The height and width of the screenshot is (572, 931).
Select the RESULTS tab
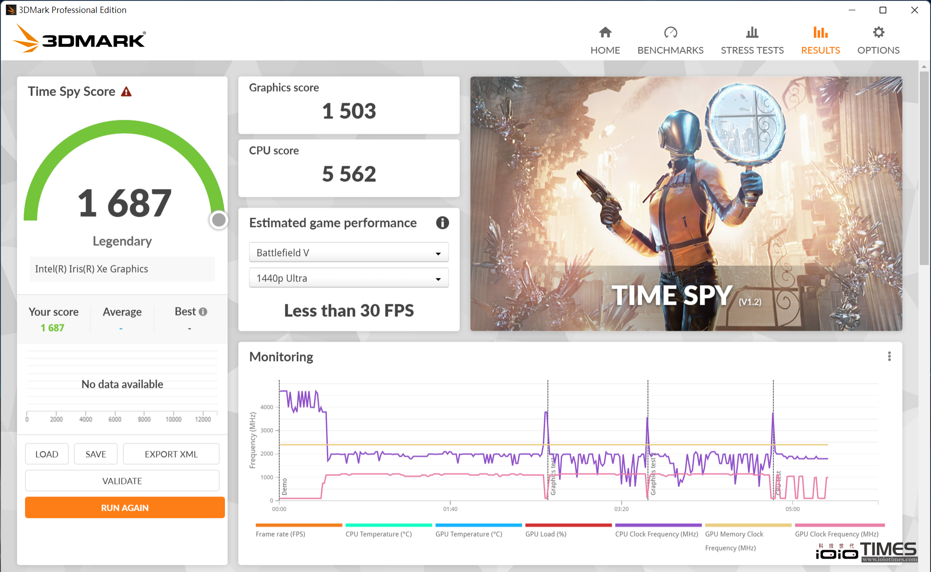coord(821,41)
